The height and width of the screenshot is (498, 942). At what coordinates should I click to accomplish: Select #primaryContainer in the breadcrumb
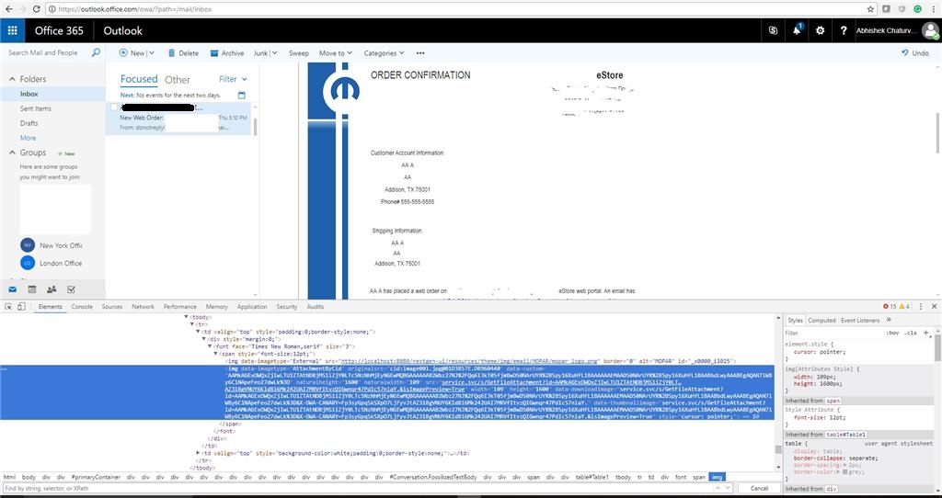[96, 477]
